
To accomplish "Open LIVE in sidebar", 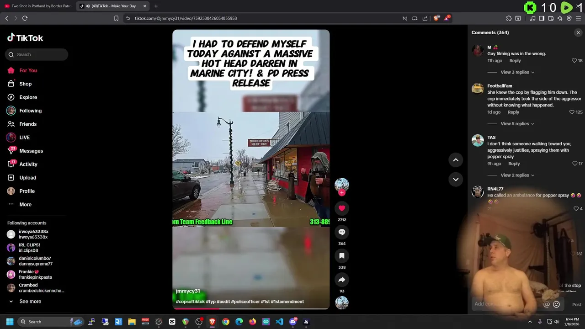I will tap(25, 138).
